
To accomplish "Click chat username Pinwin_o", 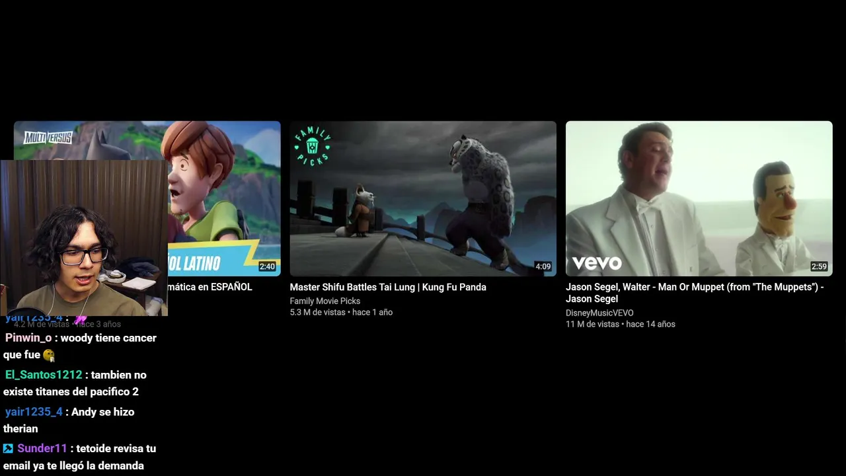I will tap(28, 338).
